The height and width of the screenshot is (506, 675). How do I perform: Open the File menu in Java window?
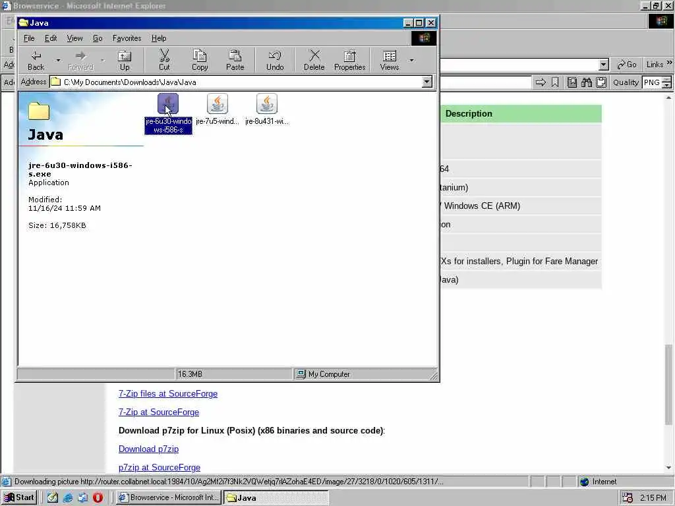(x=29, y=38)
